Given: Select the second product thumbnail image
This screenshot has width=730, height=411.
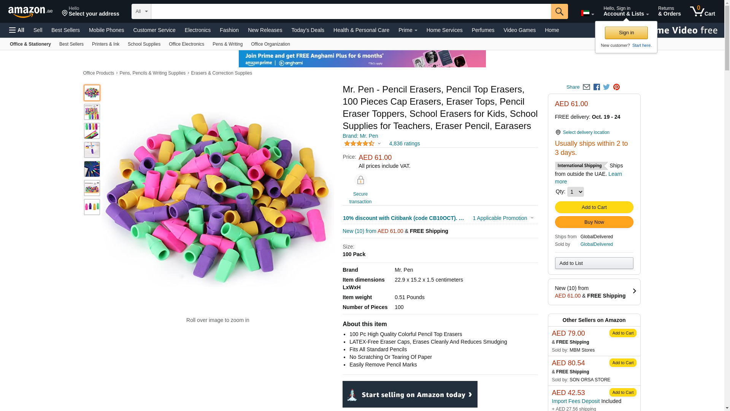Looking at the screenshot, I should pyautogui.click(x=92, y=112).
